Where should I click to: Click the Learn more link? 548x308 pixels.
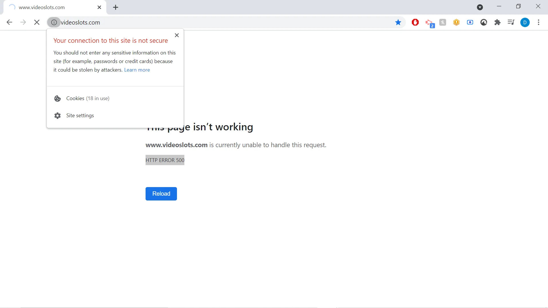[137, 70]
